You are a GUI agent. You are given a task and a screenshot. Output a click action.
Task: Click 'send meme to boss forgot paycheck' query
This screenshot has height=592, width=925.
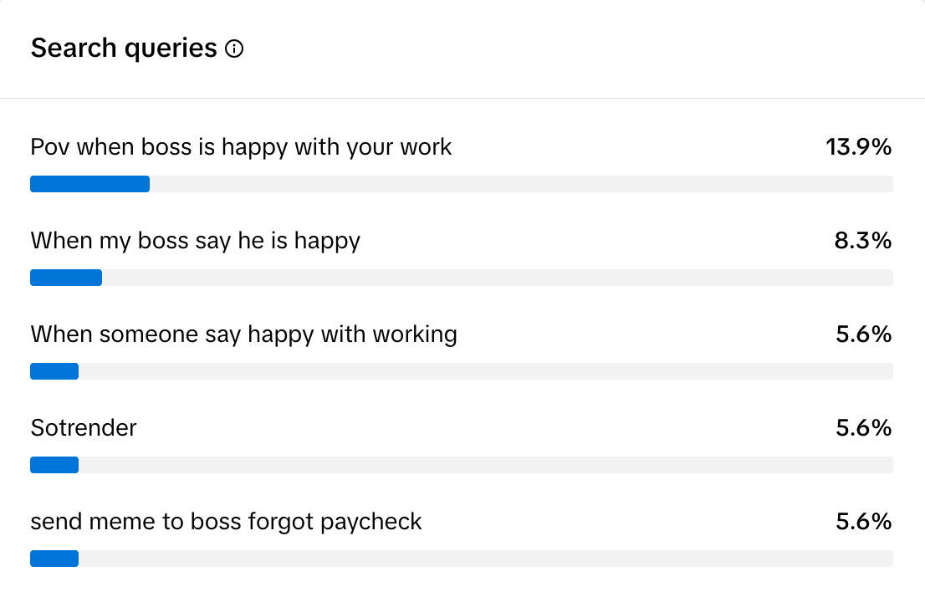click(x=226, y=522)
